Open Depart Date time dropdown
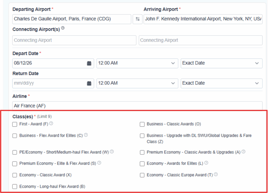The width and height of the screenshot is (268, 193). coord(137,63)
